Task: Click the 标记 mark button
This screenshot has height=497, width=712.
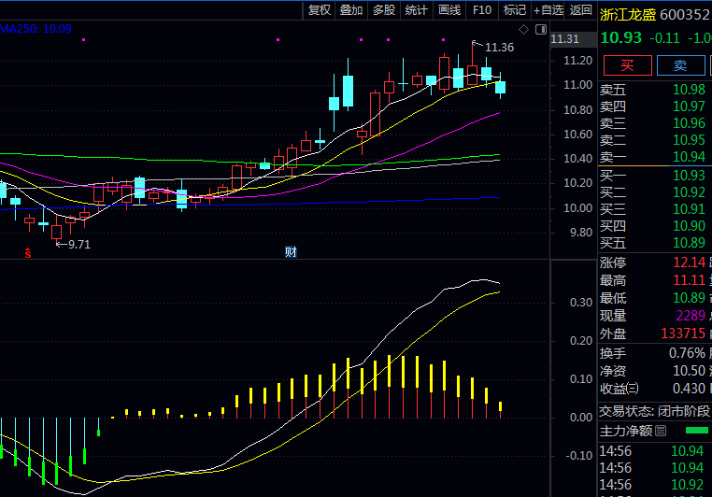Action: 515,10
